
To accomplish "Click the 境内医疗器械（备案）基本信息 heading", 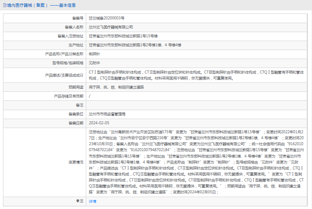I will click(41, 5).
